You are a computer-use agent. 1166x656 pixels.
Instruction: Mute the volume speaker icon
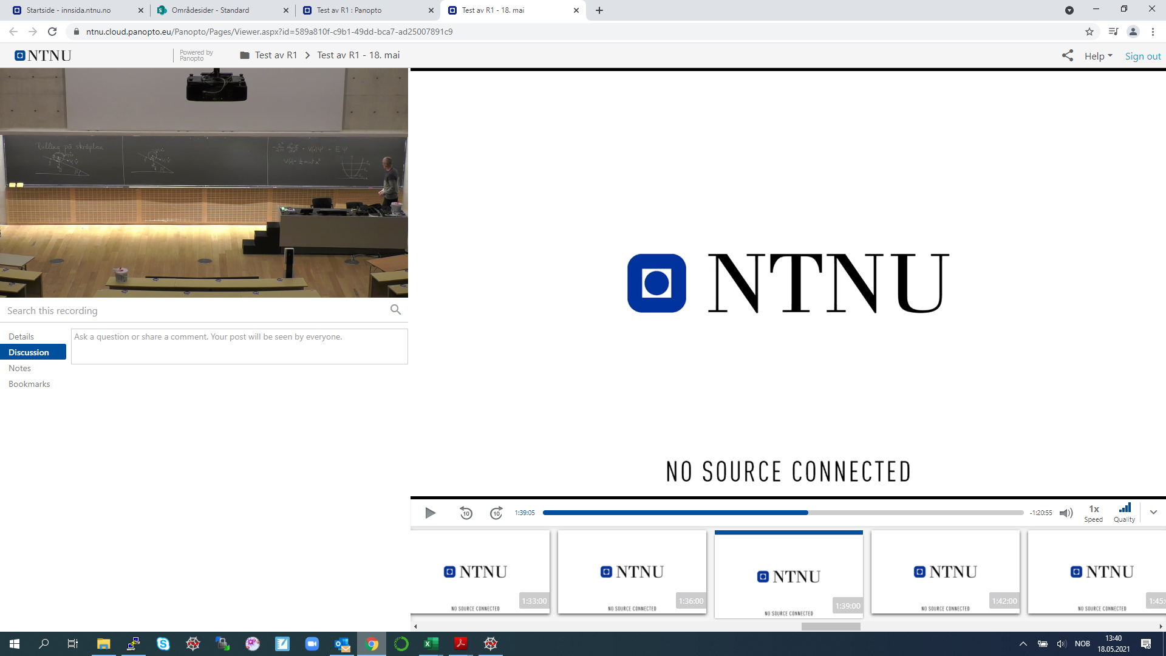(x=1066, y=513)
